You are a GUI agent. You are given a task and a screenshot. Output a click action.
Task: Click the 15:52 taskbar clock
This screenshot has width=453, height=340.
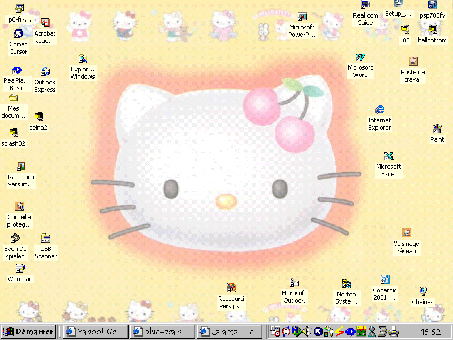point(430,332)
